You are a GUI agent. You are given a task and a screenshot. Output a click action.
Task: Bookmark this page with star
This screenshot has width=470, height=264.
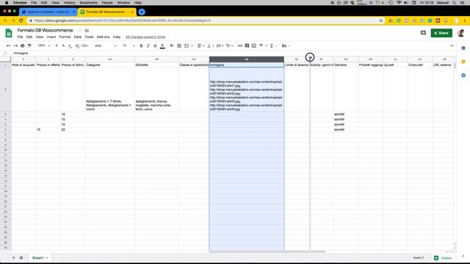coord(381,21)
